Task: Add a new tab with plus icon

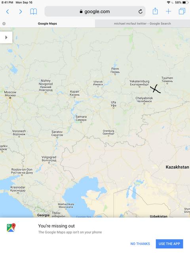Action: tap(168, 11)
